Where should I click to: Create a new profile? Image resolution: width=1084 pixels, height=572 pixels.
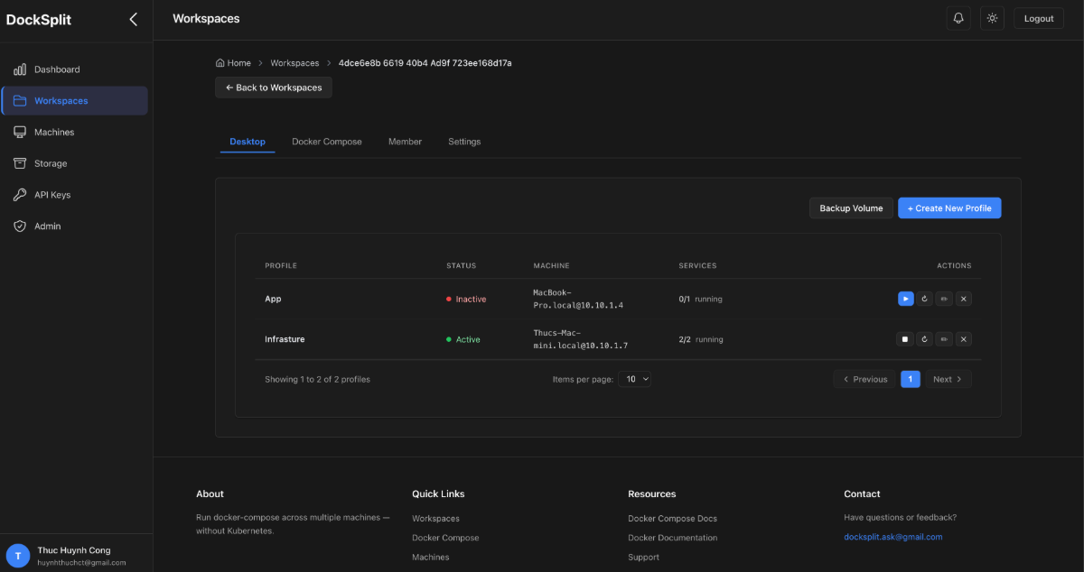click(949, 208)
